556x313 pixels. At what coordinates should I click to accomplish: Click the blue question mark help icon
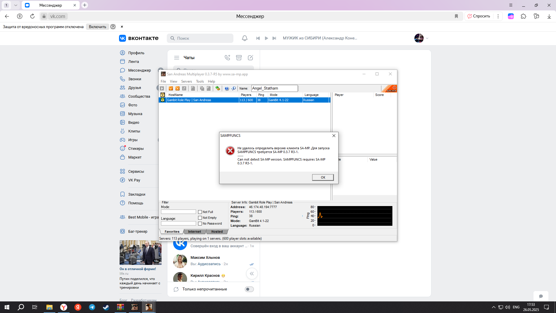pos(227,88)
